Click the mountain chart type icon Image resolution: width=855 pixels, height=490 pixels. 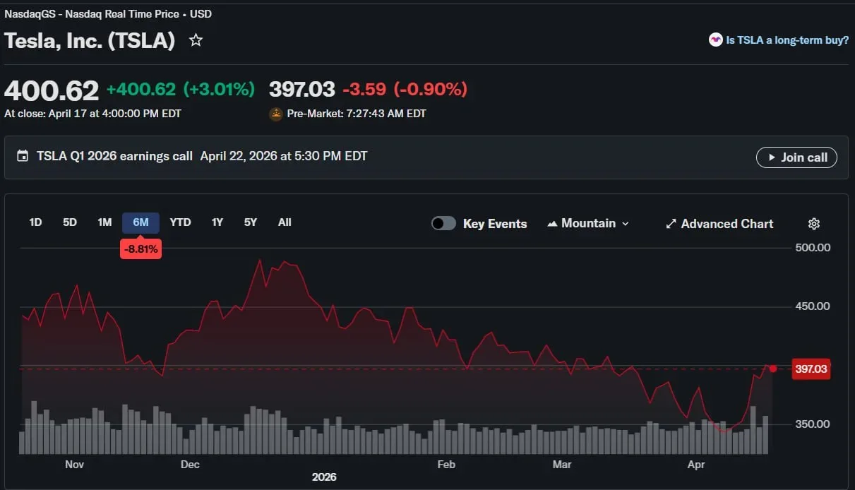pos(552,224)
